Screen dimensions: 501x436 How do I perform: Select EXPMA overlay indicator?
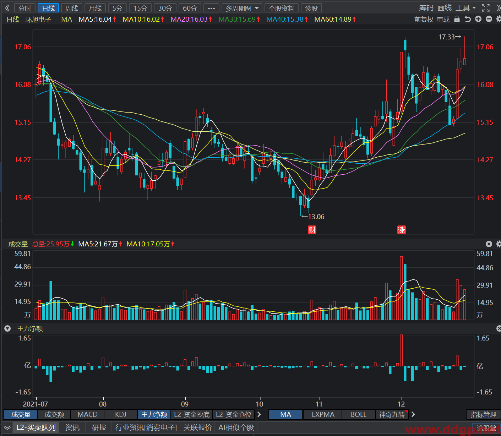(x=323, y=414)
